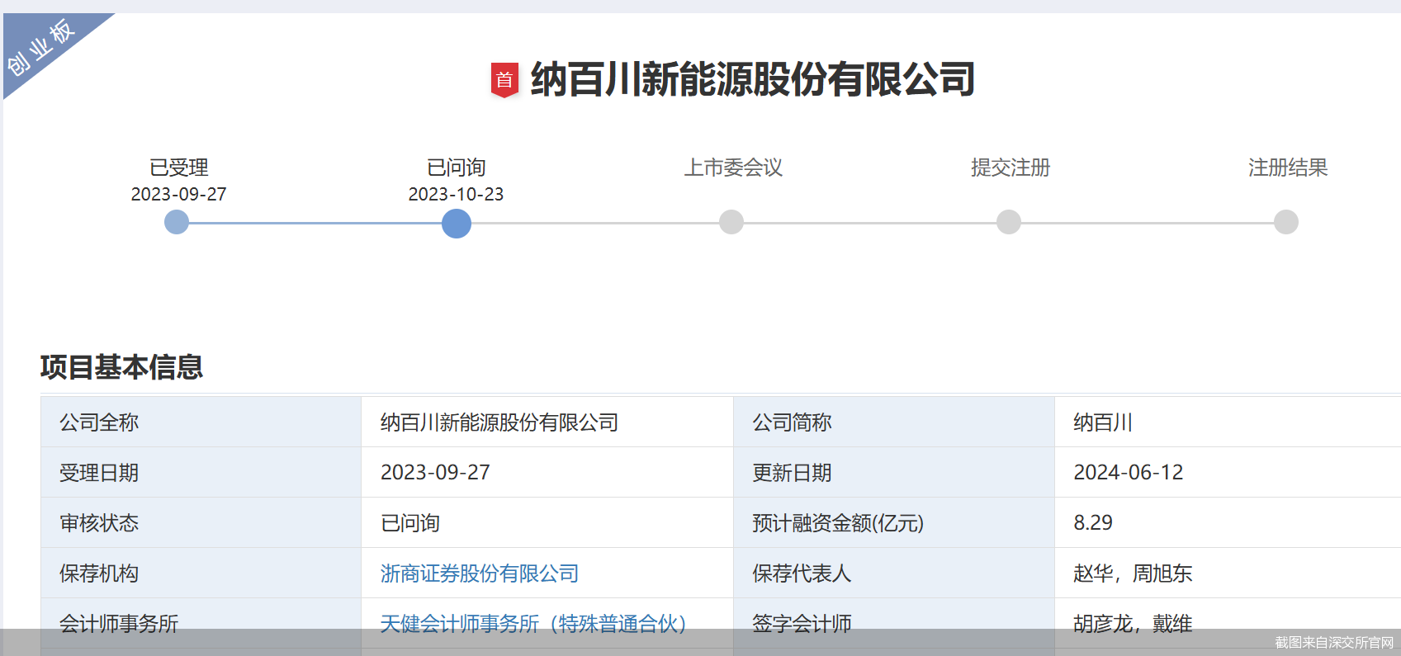This screenshot has width=1401, height=656.
Task: Select the 已受理 timeline node
Action: pyautogui.click(x=177, y=222)
